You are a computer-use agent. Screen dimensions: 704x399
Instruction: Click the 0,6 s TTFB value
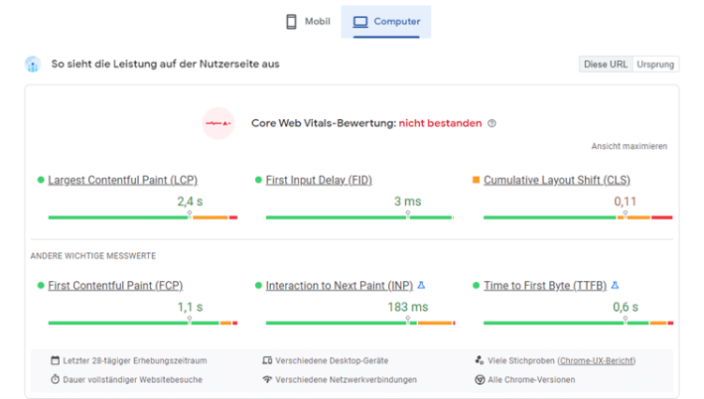pos(625,307)
